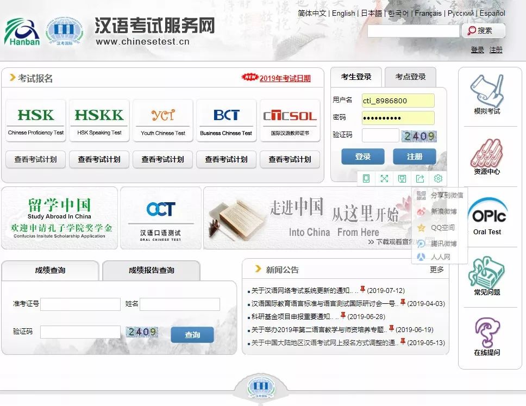Open the 模拟考试 mock exam icon
The width and height of the screenshot is (526, 406).
487,95
